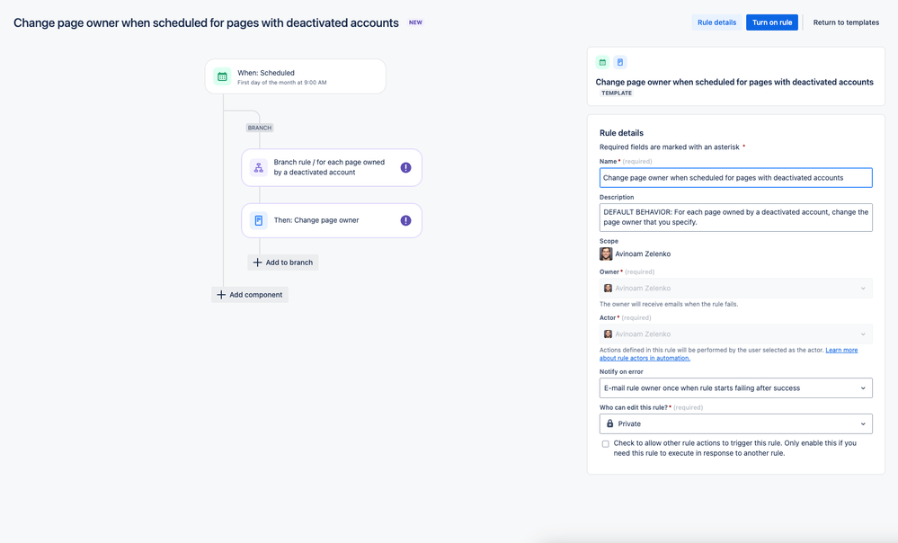
Task: Enable allow other rule actions to trigger checkbox
Action: pyautogui.click(x=605, y=444)
